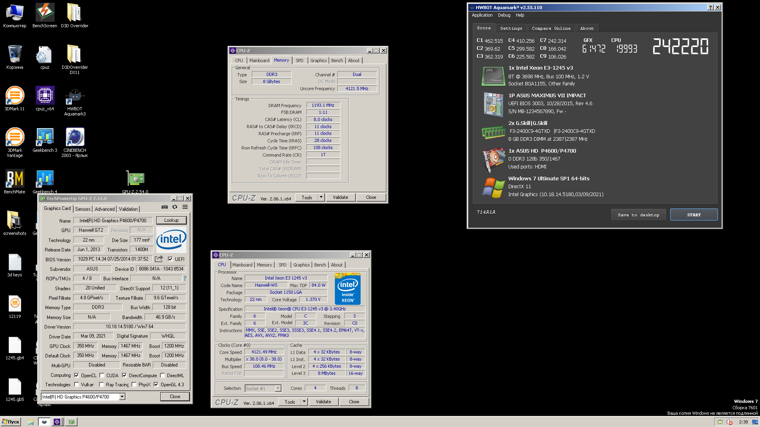Open the 1245.gb5 file
The image size is (760, 427).
(15, 389)
